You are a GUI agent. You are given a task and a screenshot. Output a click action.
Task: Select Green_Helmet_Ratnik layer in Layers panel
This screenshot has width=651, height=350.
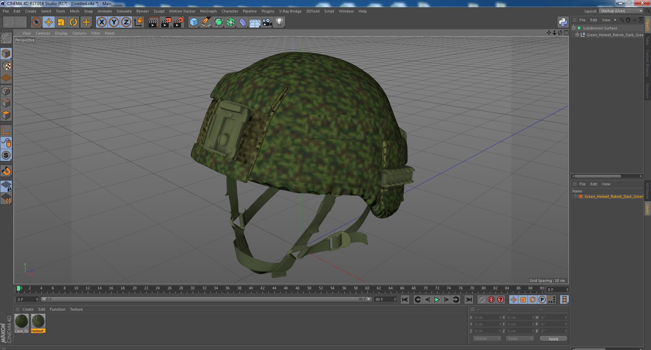coord(613,197)
